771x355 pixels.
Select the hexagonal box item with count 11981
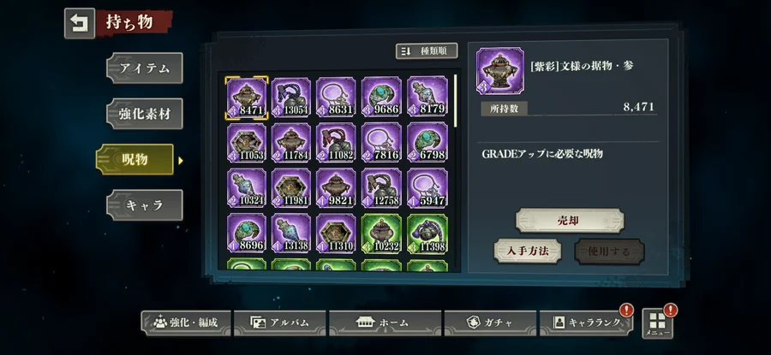tap(291, 188)
